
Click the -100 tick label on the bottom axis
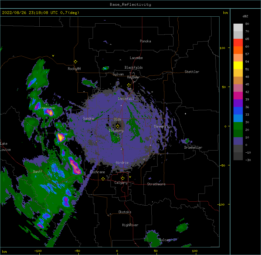(38, 251)
